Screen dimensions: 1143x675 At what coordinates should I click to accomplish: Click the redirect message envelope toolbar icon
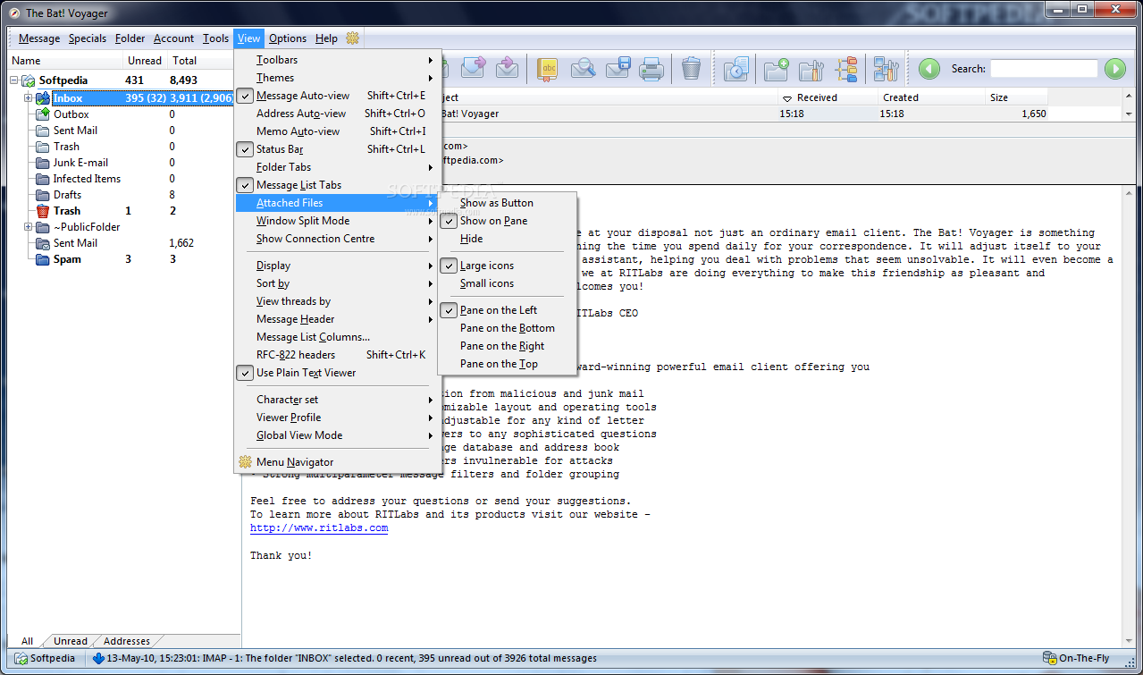coord(507,68)
